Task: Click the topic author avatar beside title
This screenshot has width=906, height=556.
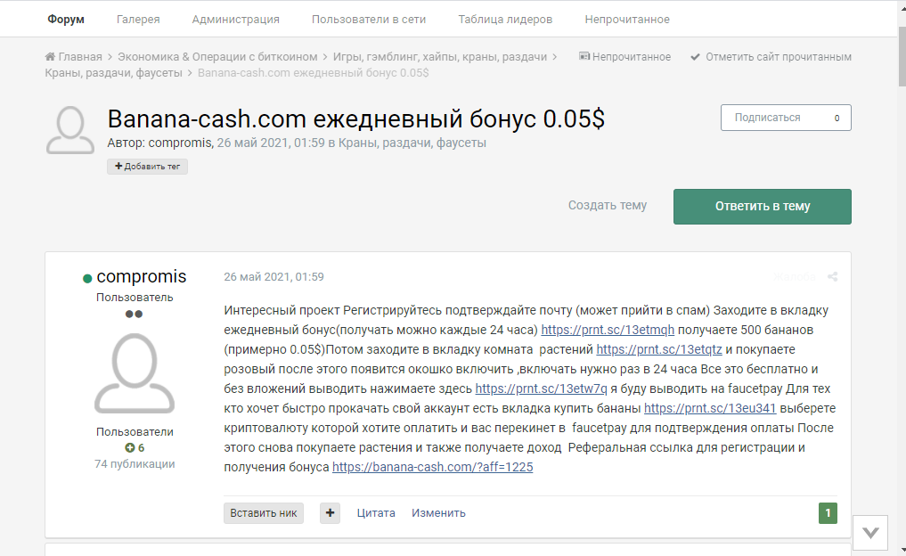Action: [69, 130]
